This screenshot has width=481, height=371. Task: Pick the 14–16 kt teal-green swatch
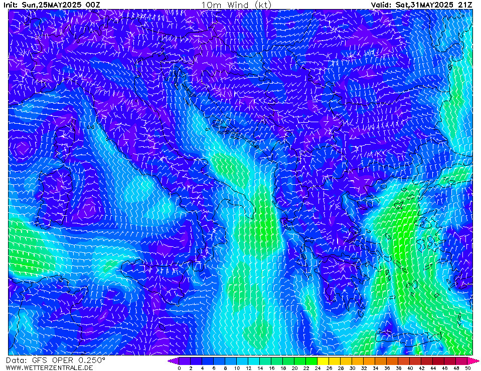coord(266,361)
